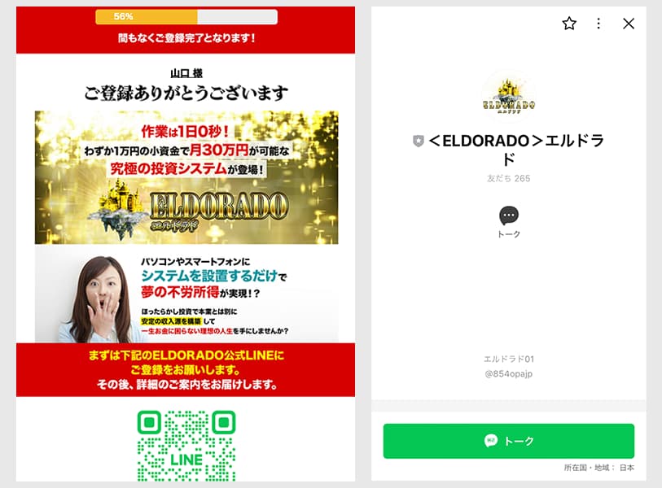Screen dimensions: 662x488
Task: Click the star favorite icon
Action: coord(569,24)
